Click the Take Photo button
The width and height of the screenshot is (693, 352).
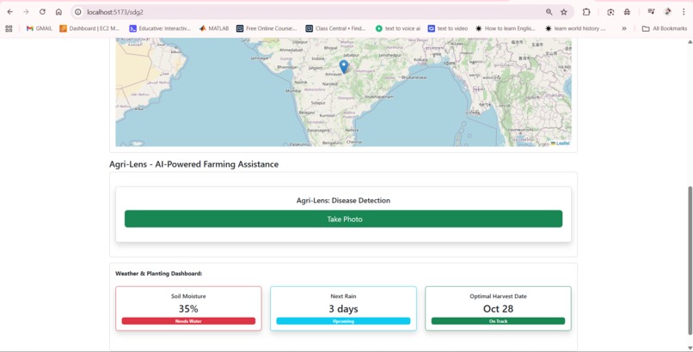coord(343,219)
